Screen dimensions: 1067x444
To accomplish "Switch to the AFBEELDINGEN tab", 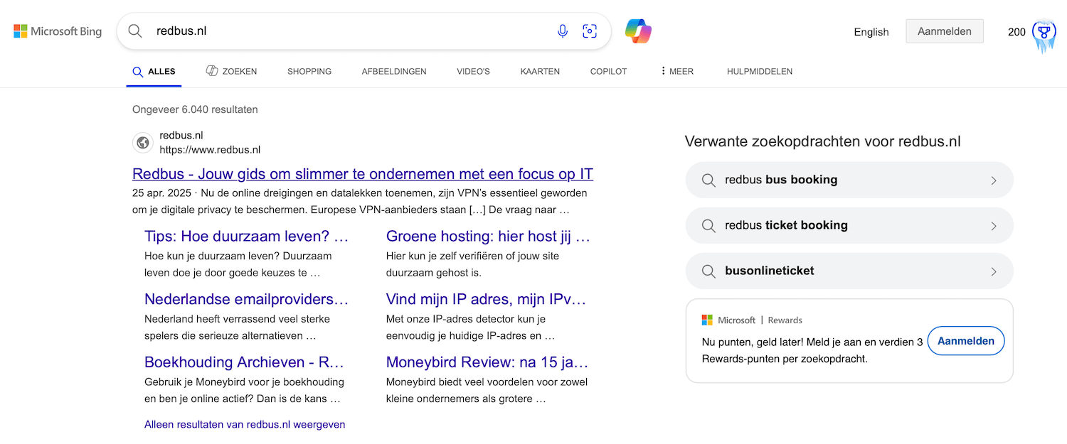I will 394,71.
